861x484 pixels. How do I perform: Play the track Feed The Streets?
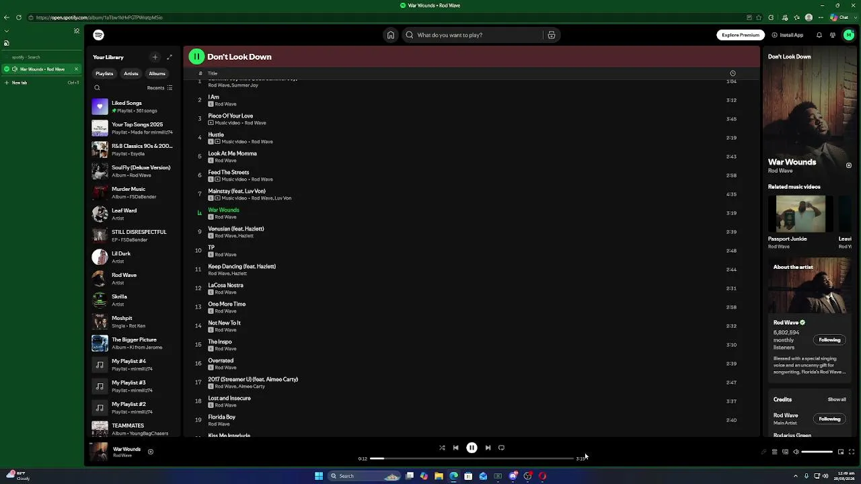tap(229, 172)
